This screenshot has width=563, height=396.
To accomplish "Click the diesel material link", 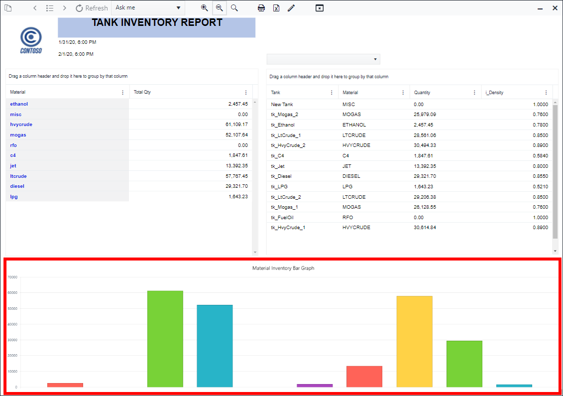I will tap(17, 186).
